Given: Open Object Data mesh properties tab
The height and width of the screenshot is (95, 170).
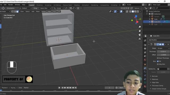Looking at the screenshot, I should (x=145, y=83).
